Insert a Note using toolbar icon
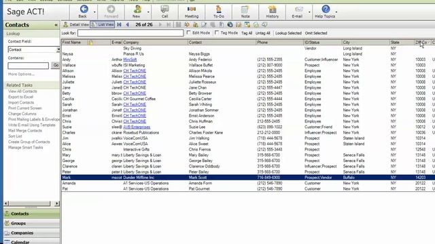The height and width of the screenshot is (244, 435). [245, 9]
